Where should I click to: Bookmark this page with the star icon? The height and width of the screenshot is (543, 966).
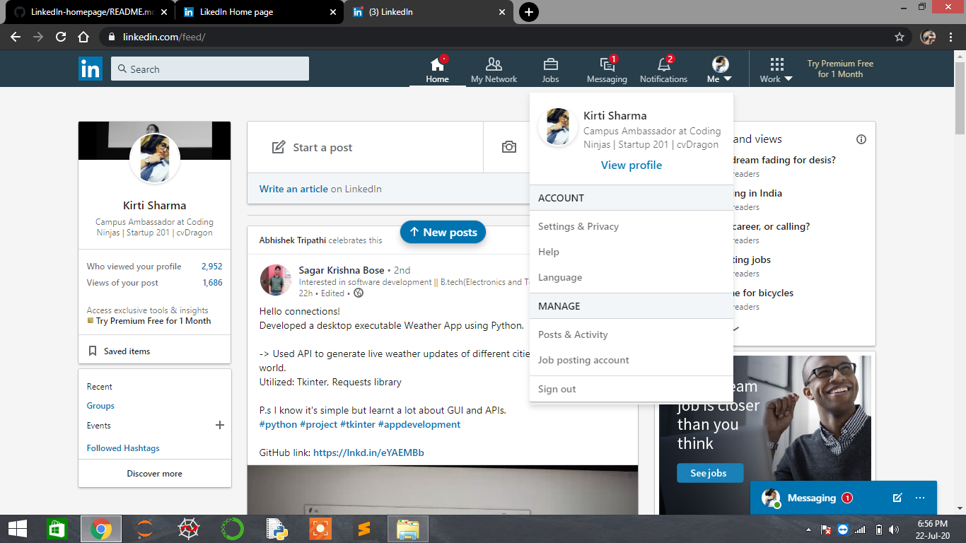tap(900, 37)
